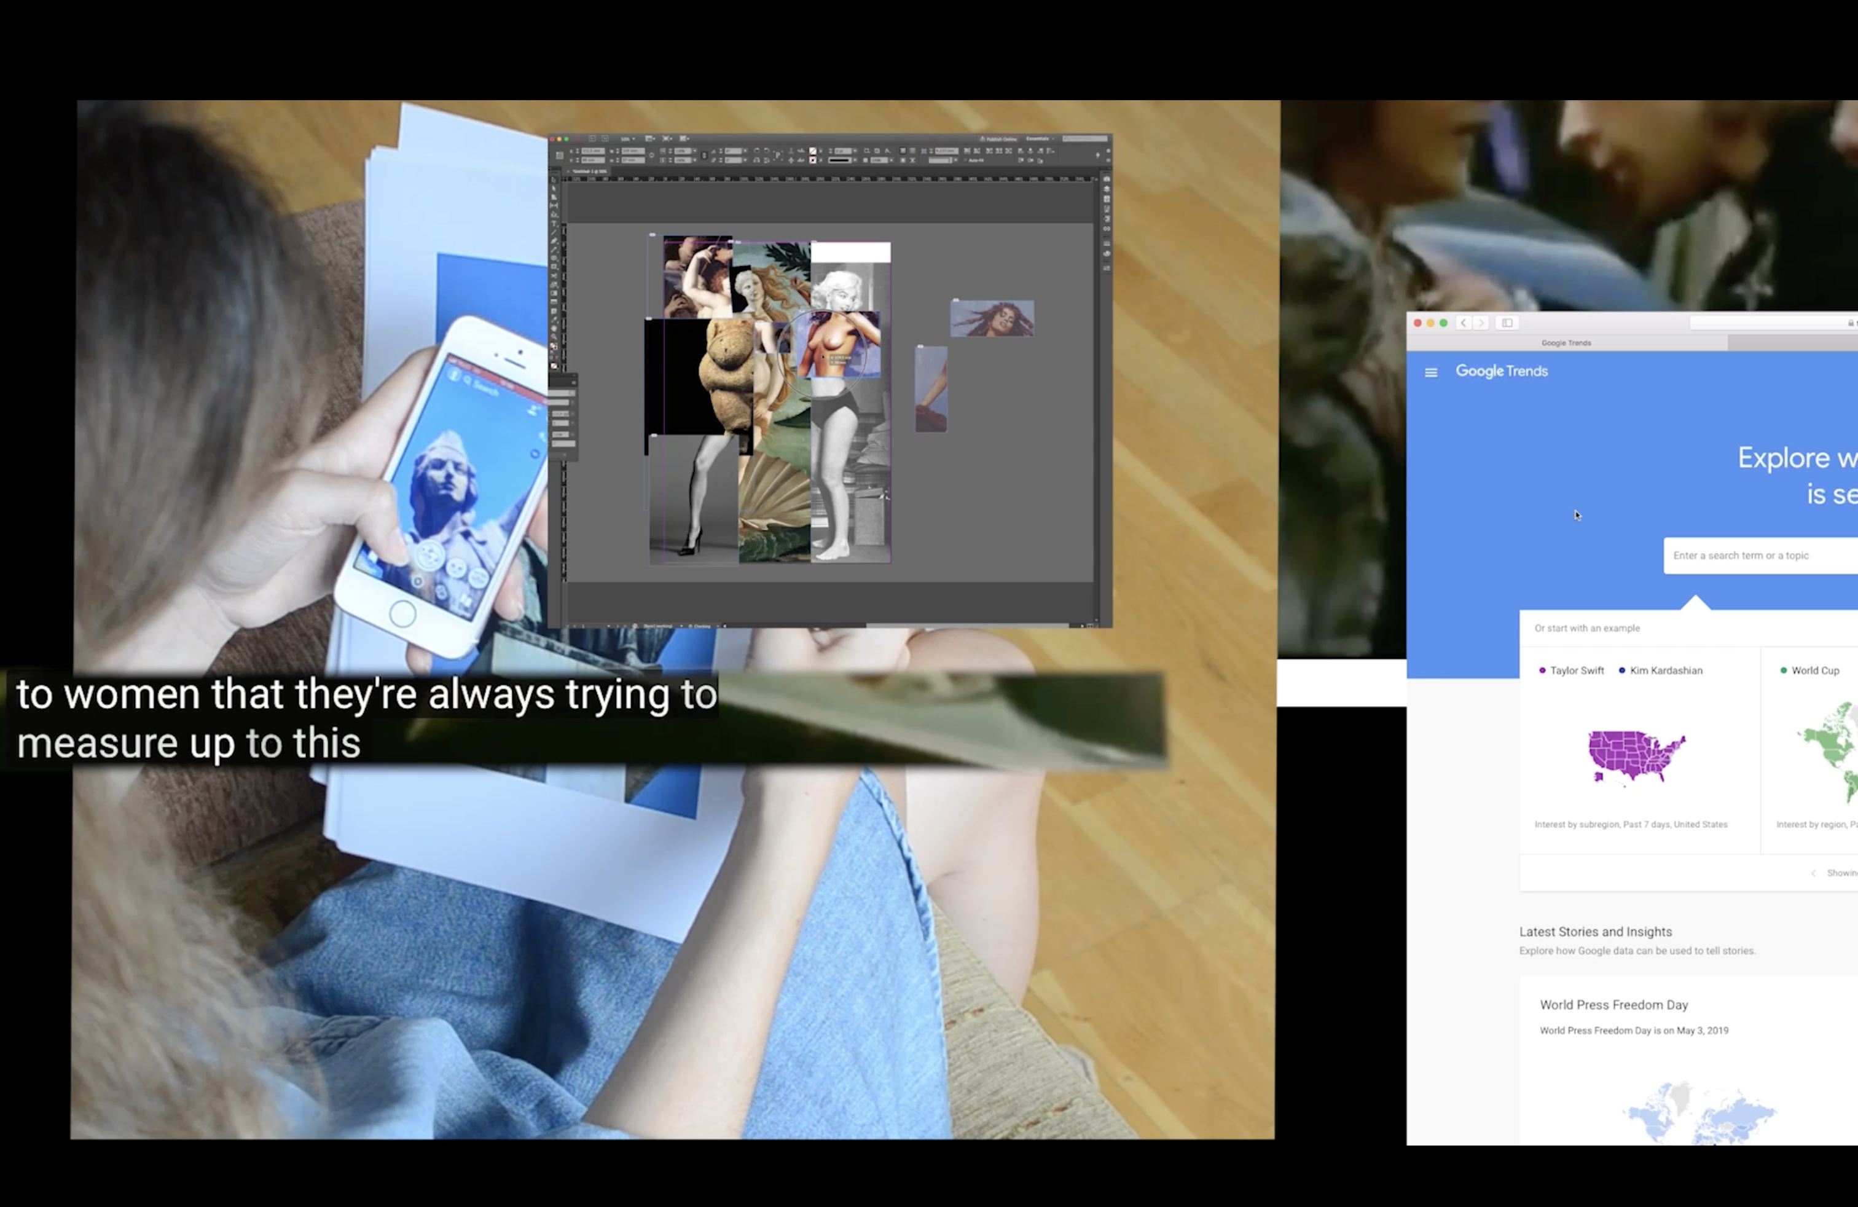Click the search term input field
The image size is (1858, 1207).
1757,556
